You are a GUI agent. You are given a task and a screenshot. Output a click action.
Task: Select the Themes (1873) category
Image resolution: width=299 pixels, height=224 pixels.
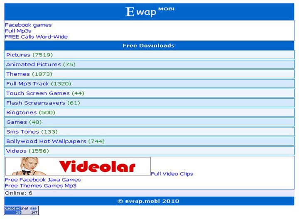[149, 74]
